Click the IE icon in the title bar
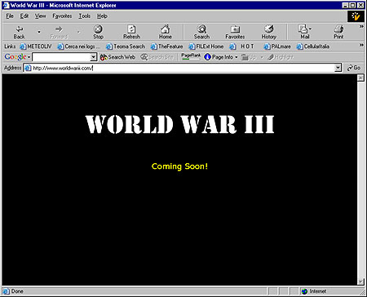 click(6, 5)
